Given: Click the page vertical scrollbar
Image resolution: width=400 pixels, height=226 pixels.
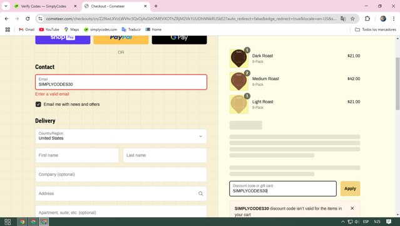Looking at the screenshot, I should 397,84.
